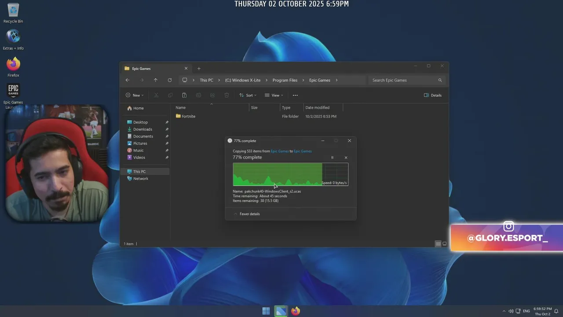Select Documents in the navigation pane

point(143,136)
